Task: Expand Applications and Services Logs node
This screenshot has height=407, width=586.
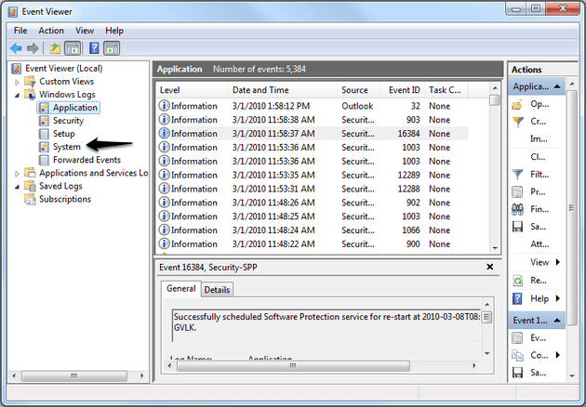Action: (17, 174)
